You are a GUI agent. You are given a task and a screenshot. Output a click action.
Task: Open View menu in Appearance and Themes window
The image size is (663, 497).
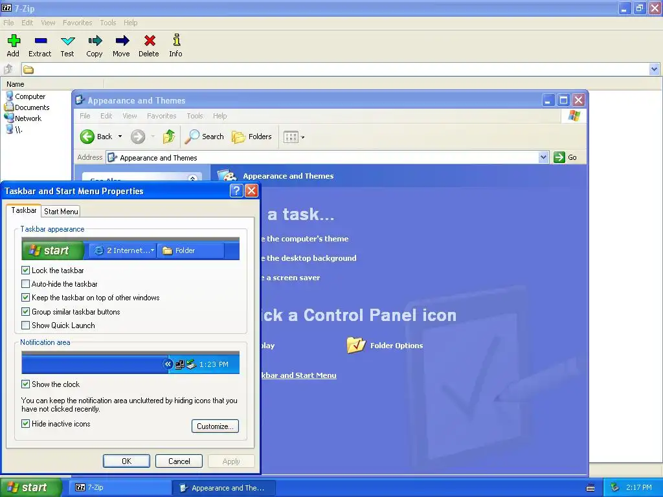[129, 115]
